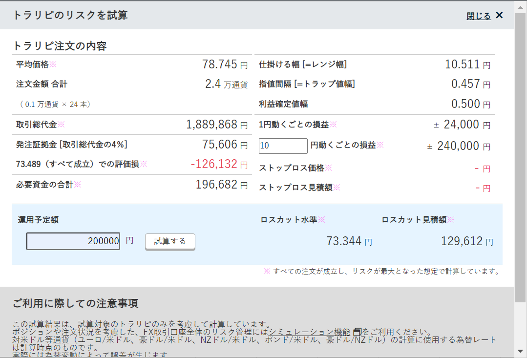
Task: Click the ロスカット見積額 value 129,612 円
Action: click(467, 241)
